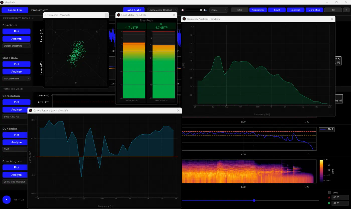
Task: Toggle the Goniometer window button
Action: click(x=258, y=10)
